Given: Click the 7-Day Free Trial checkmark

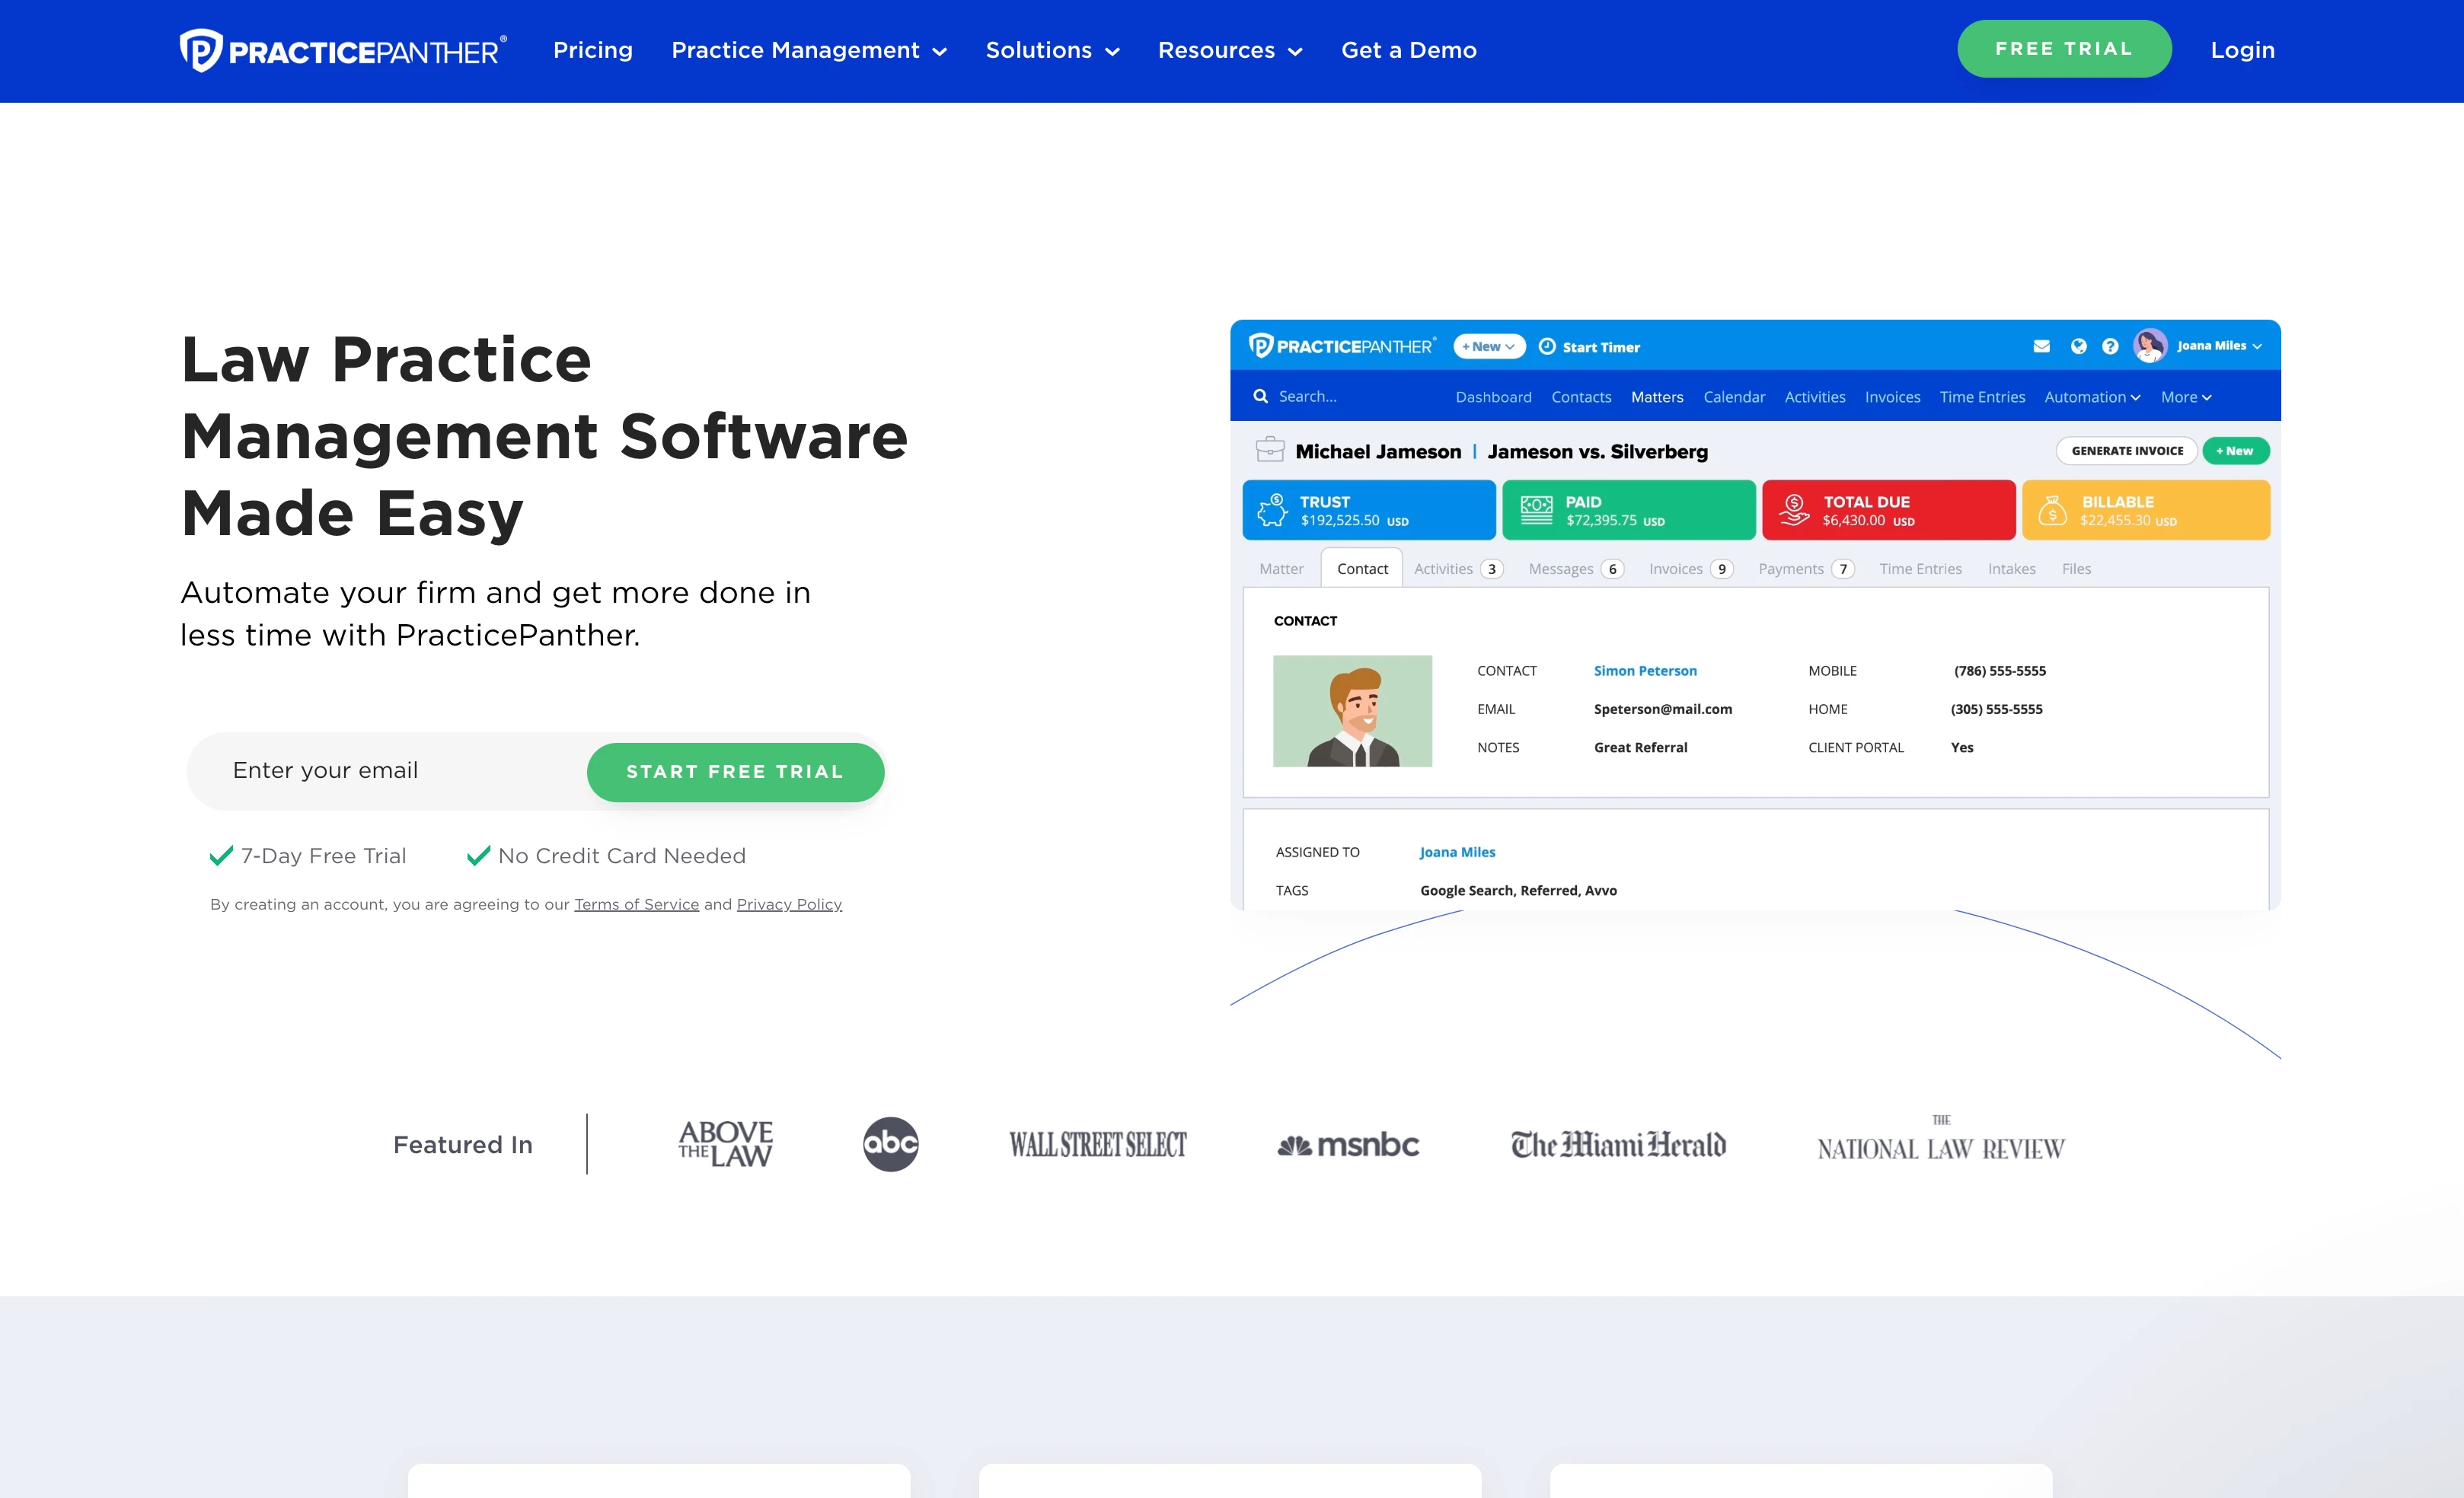Looking at the screenshot, I should click(x=221, y=856).
